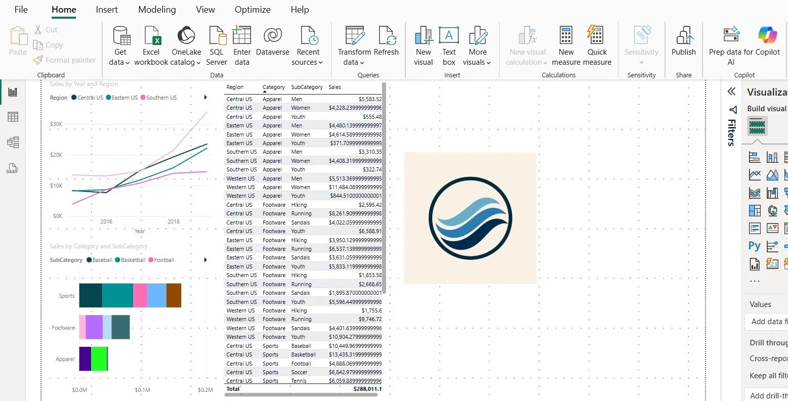Click the Excel workbook button

[151, 46]
